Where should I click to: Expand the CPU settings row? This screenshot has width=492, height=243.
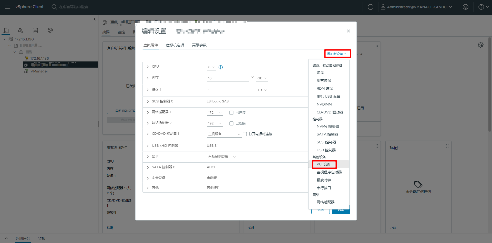click(x=148, y=67)
